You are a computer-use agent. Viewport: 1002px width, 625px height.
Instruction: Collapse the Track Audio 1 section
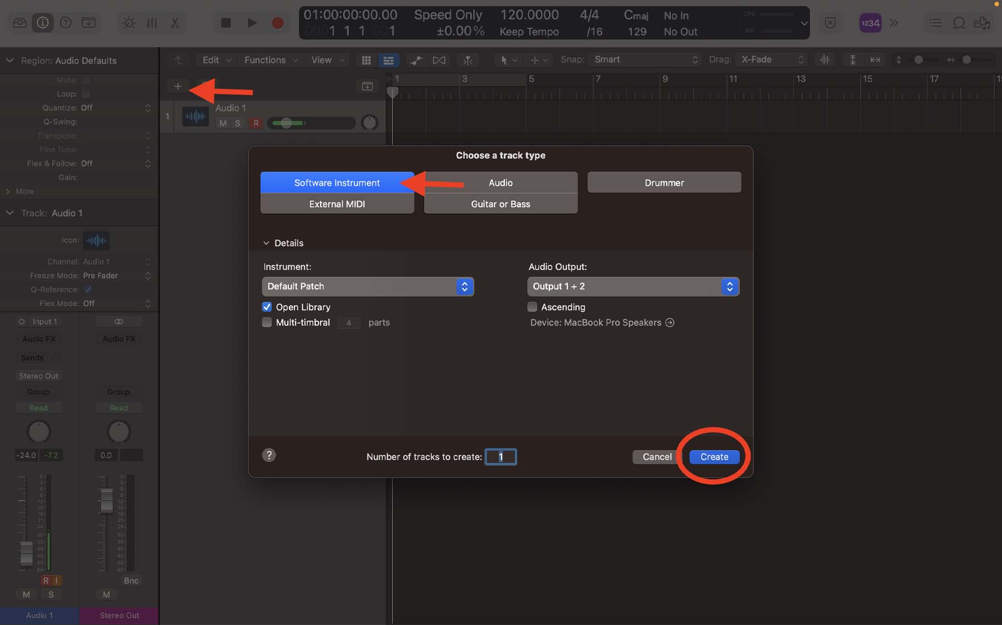pos(10,213)
